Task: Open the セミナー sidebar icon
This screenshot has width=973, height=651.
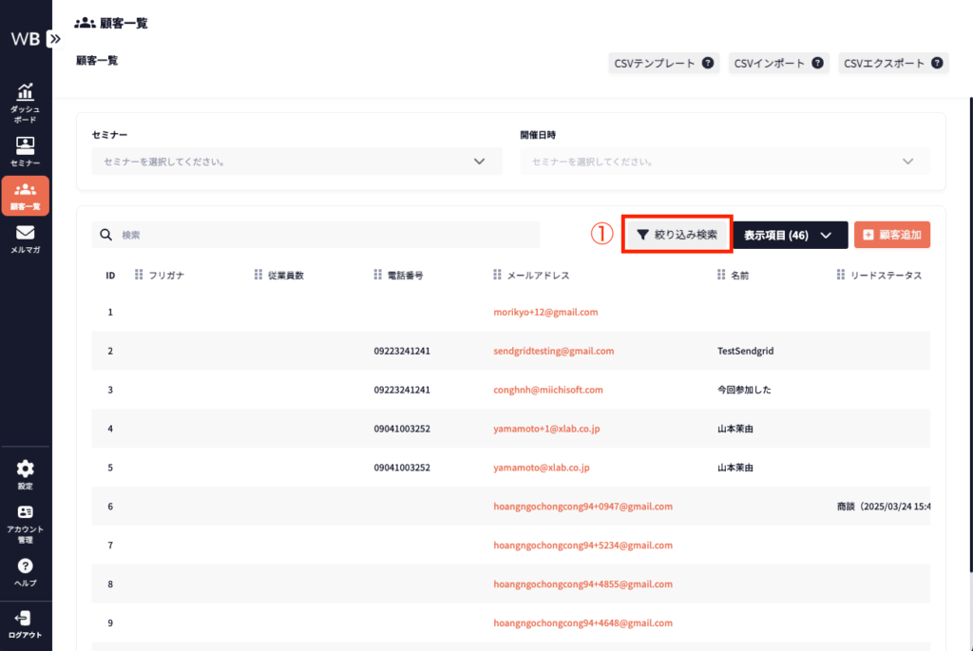Action: pyautogui.click(x=26, y=146)
